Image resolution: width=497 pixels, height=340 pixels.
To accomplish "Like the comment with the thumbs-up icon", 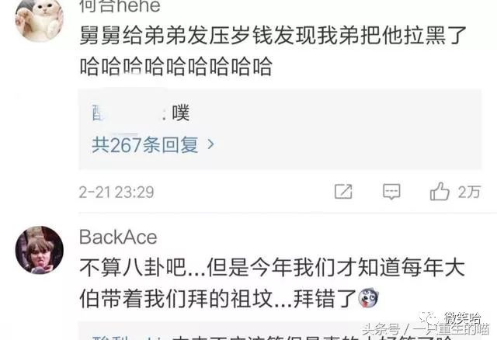I will coord(440,191).
